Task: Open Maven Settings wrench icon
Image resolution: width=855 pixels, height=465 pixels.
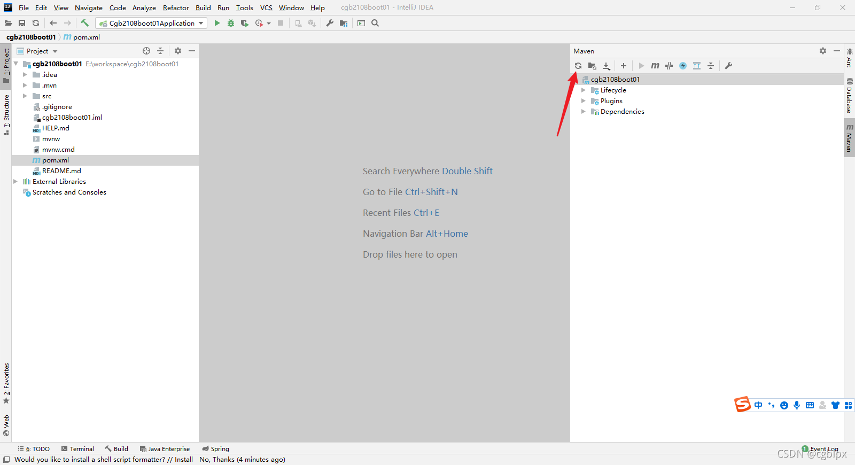Action: coord(728,66)
